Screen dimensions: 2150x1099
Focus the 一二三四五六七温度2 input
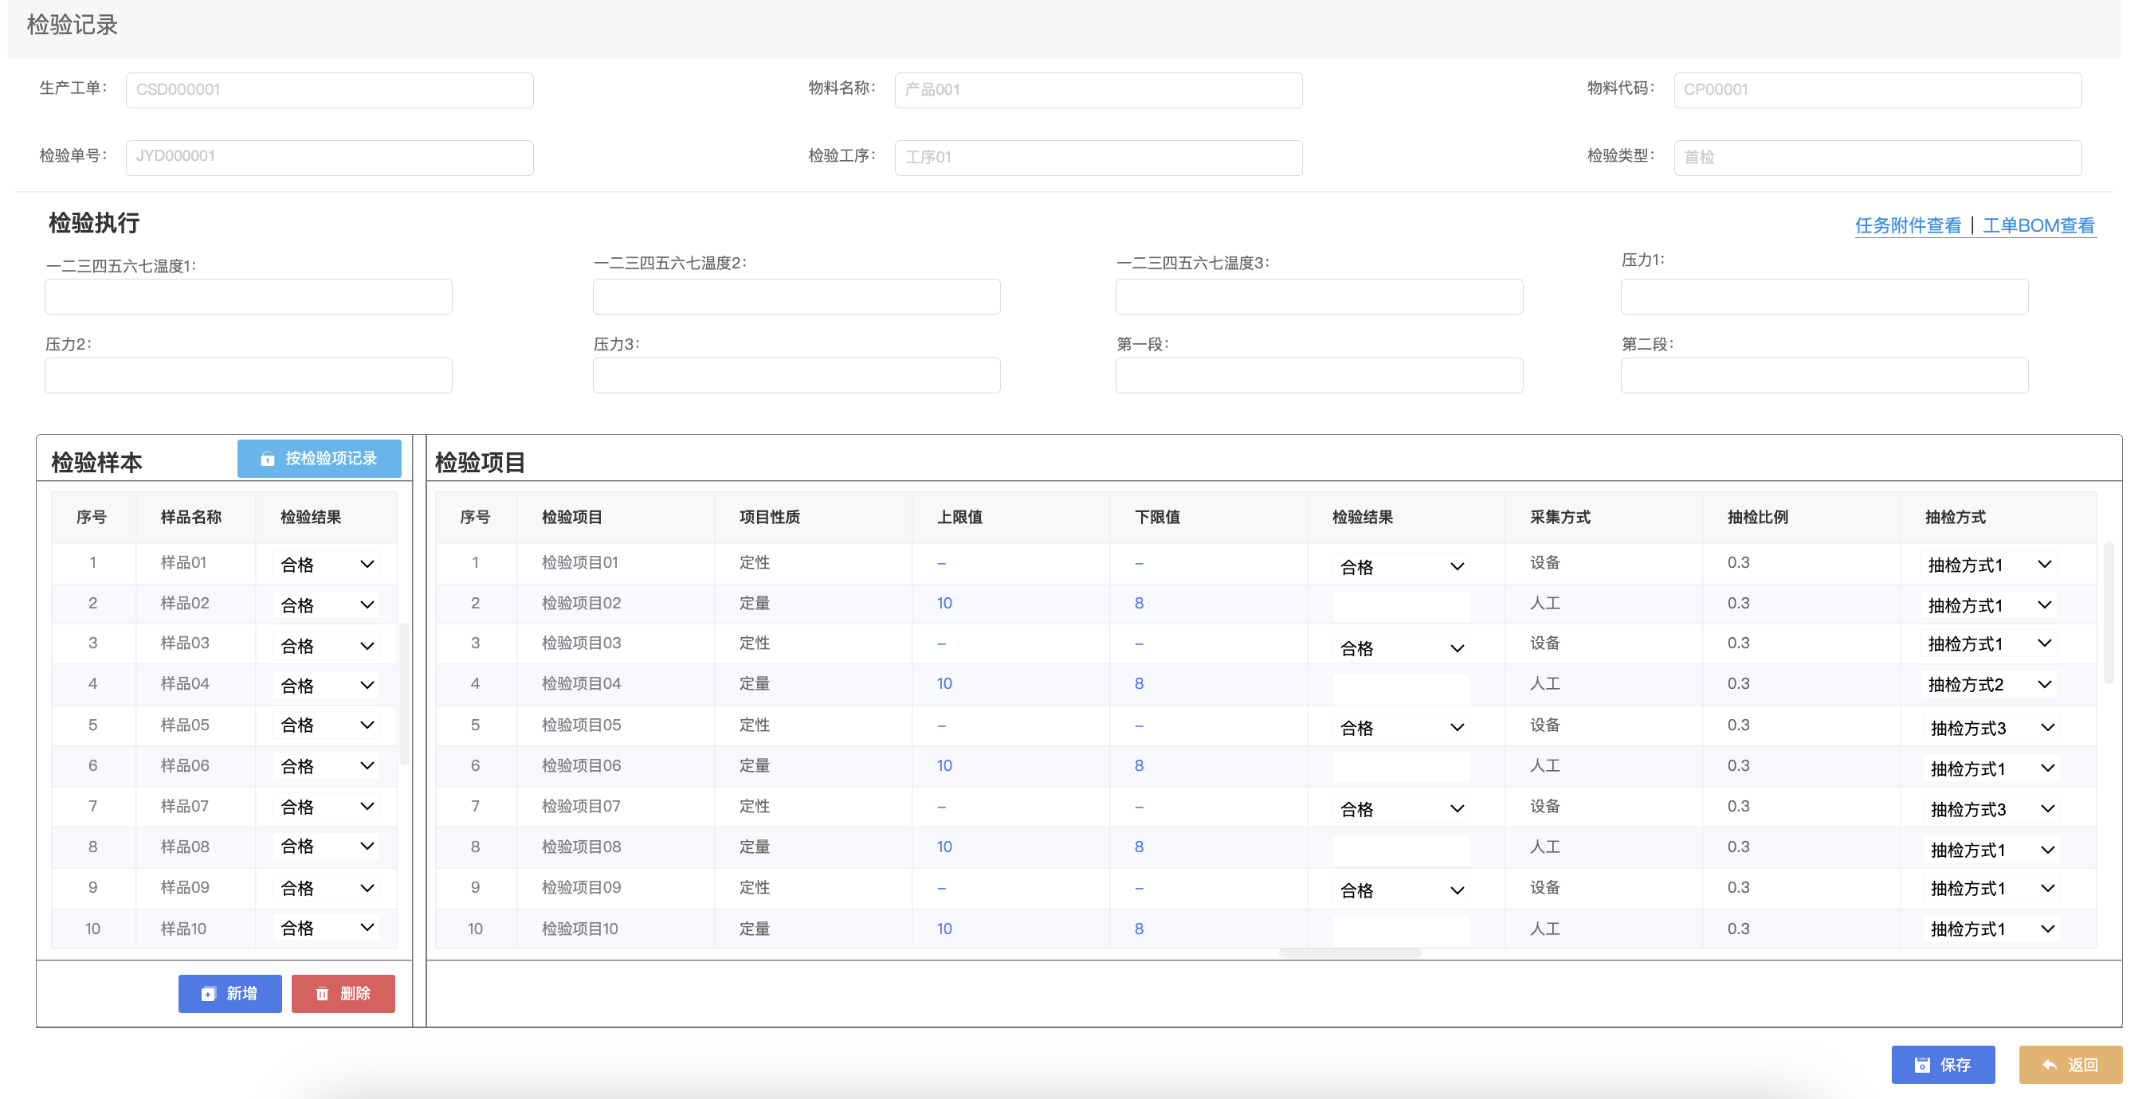point(796,296)
